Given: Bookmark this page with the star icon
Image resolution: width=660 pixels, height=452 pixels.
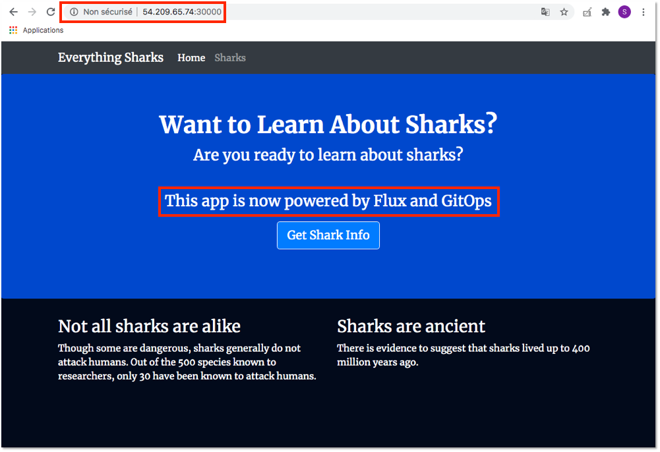Looking at the screenshot, I should tap(564, 12).
